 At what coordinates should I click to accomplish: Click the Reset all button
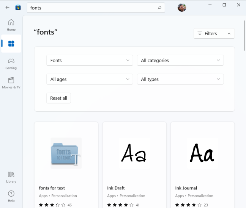tap(58, 98)
